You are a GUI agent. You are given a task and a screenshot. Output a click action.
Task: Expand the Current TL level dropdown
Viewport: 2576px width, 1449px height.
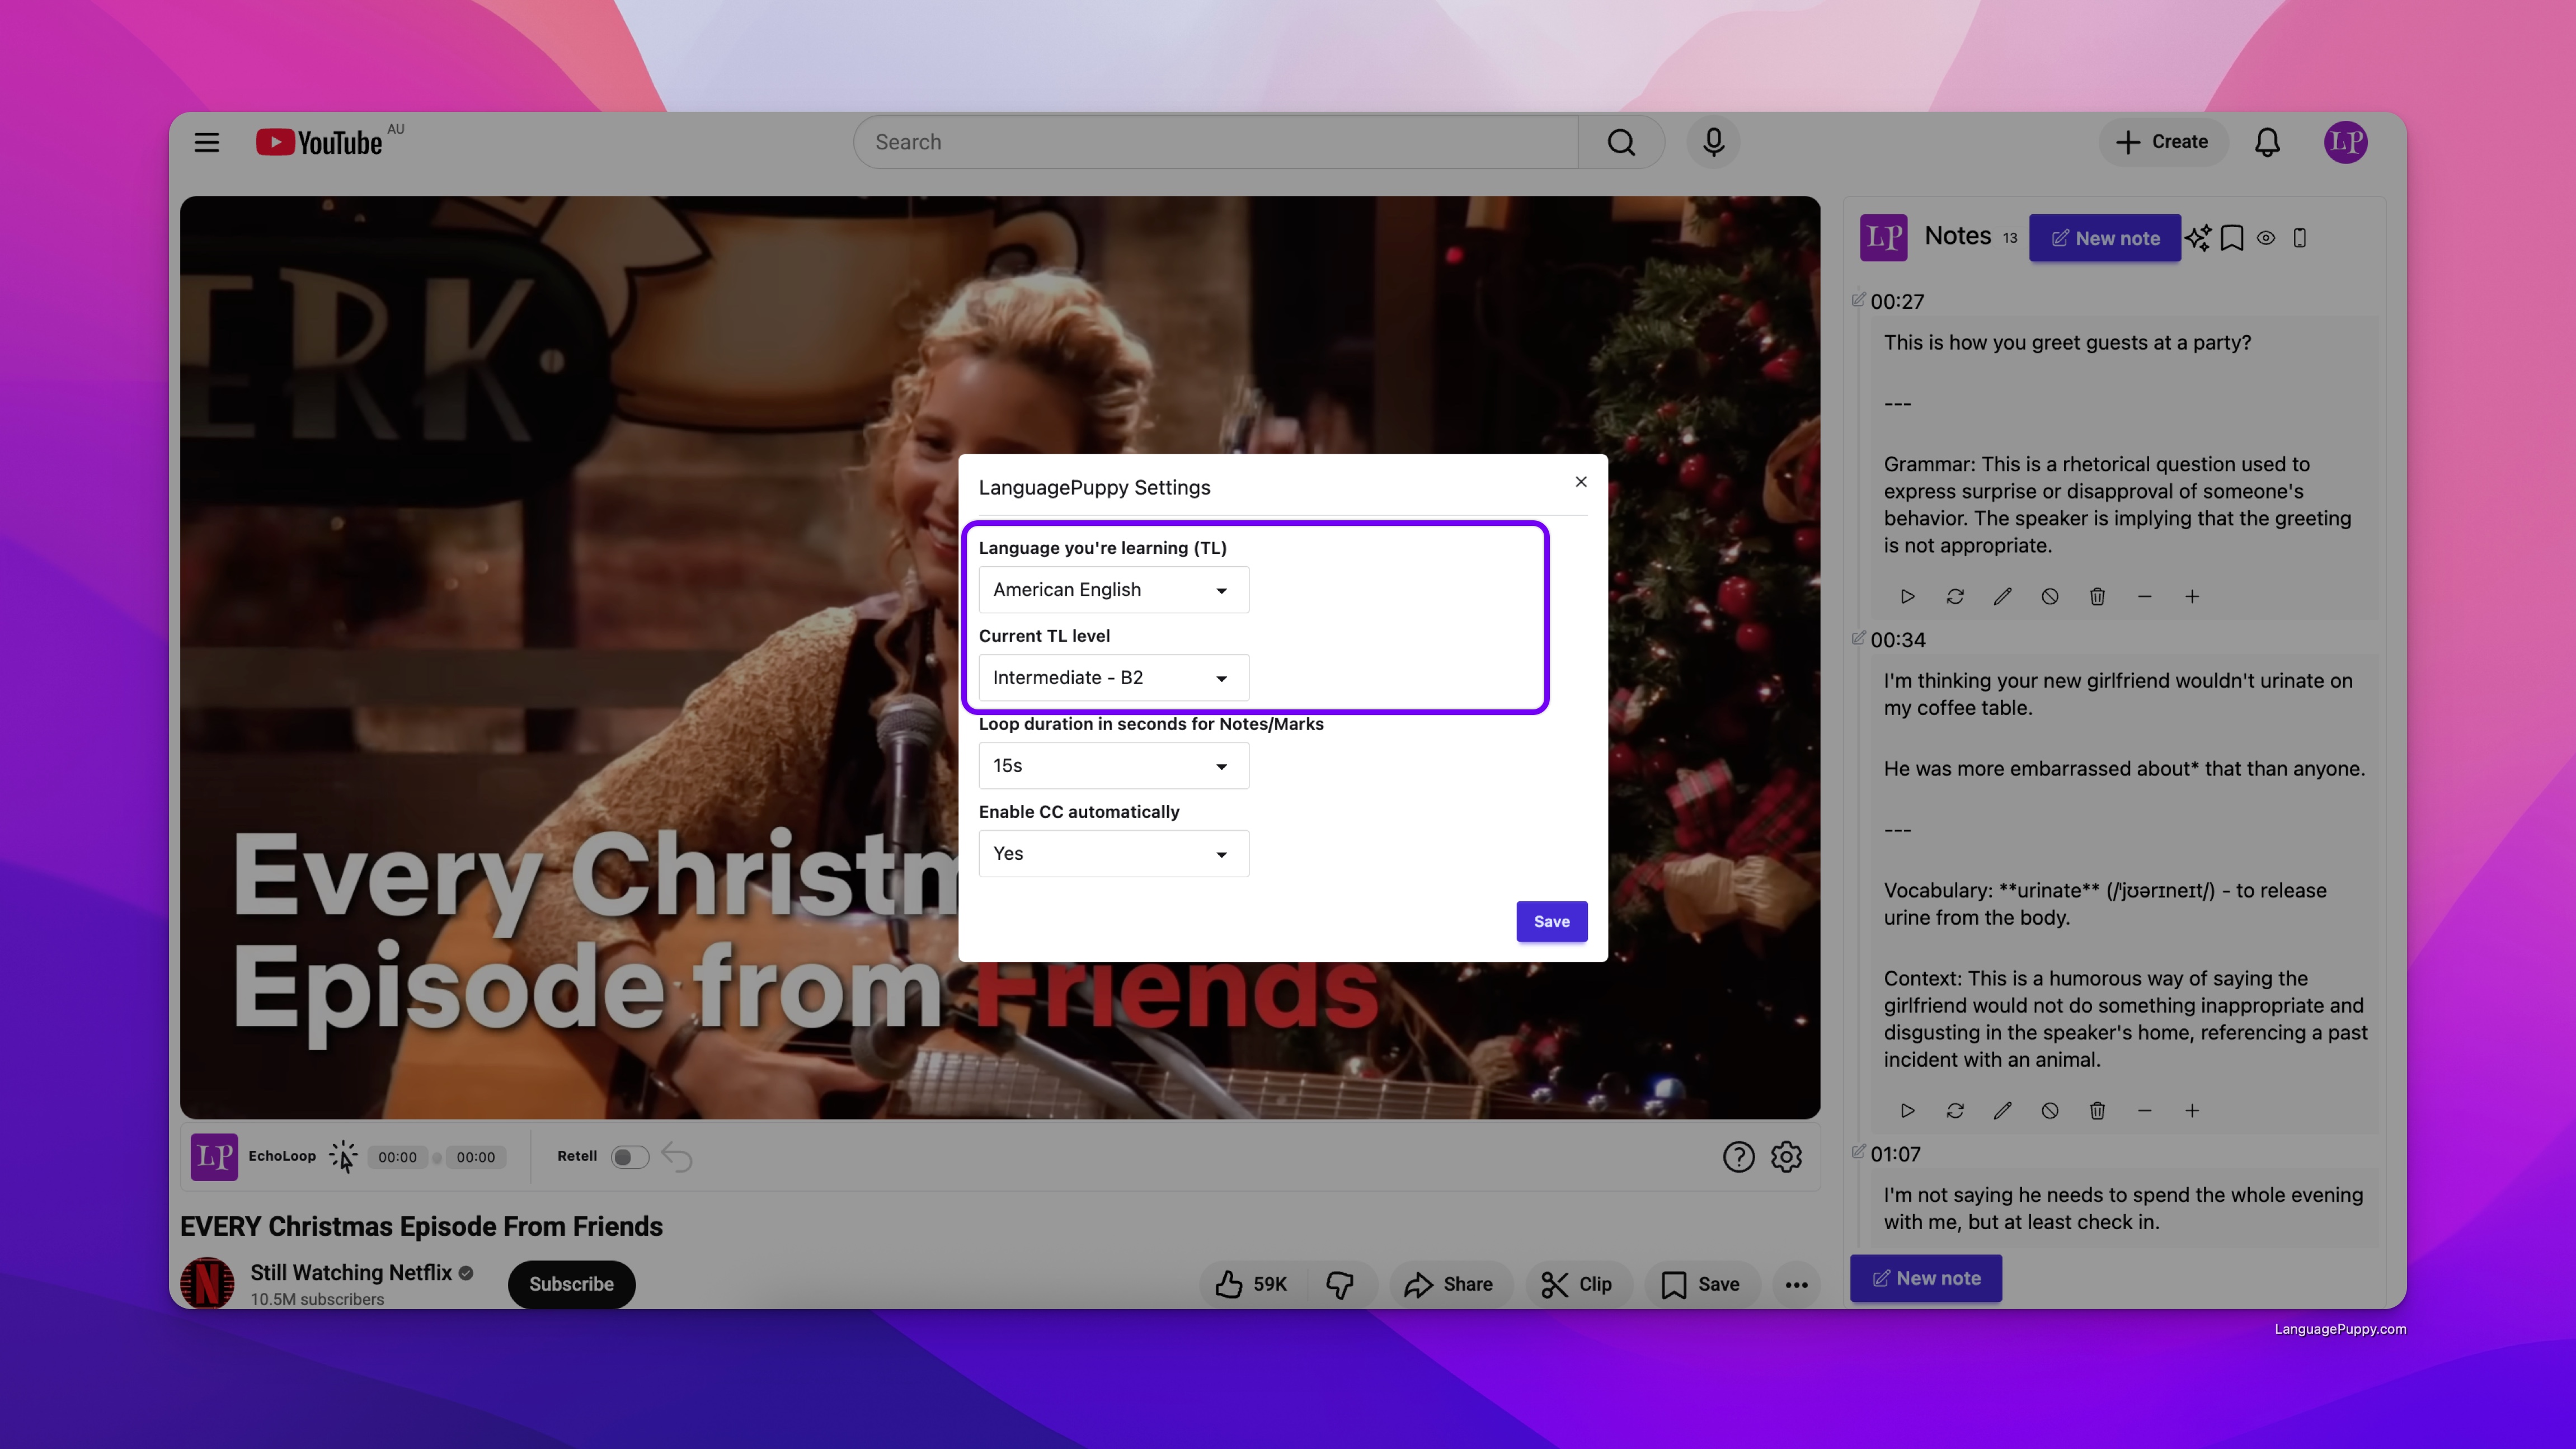click(x=1113, y=677)
